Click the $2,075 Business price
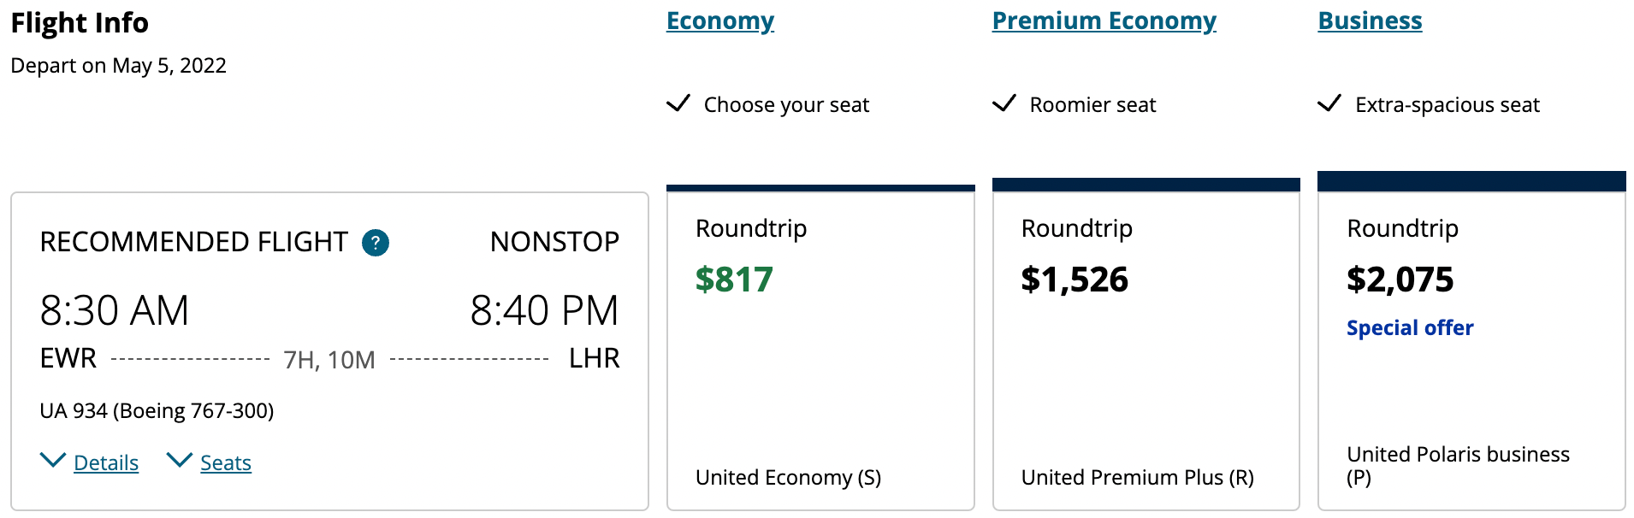This screenshot has width=1634, height=518. [1400, 280]
